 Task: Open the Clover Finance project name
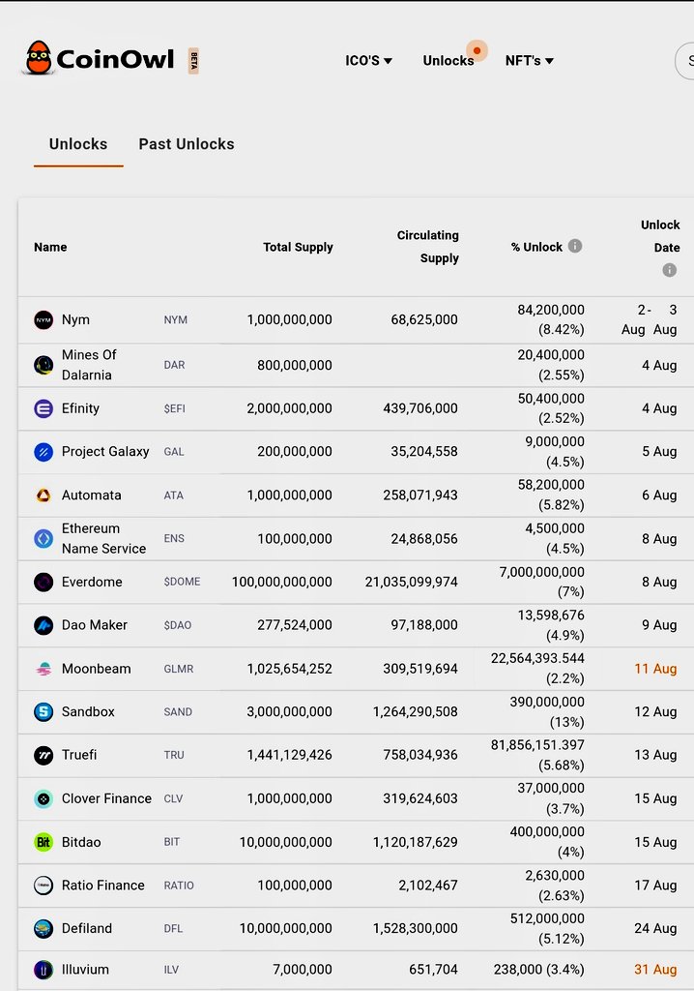tap(106, 798)
